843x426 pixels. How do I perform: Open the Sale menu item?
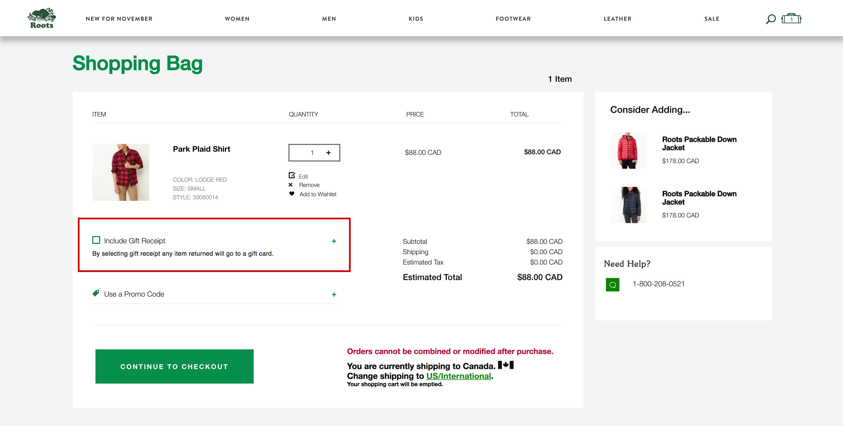click(711, 19)
